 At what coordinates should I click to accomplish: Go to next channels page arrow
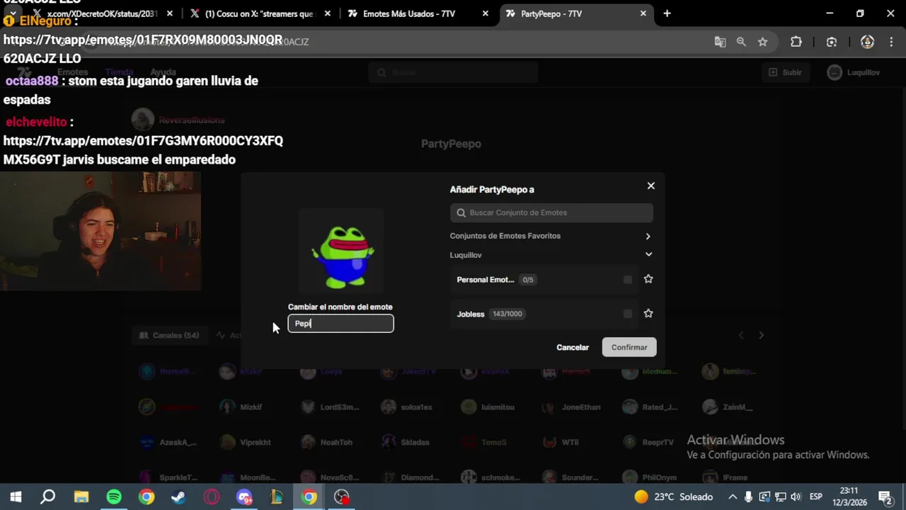click(x=762, y=335)
